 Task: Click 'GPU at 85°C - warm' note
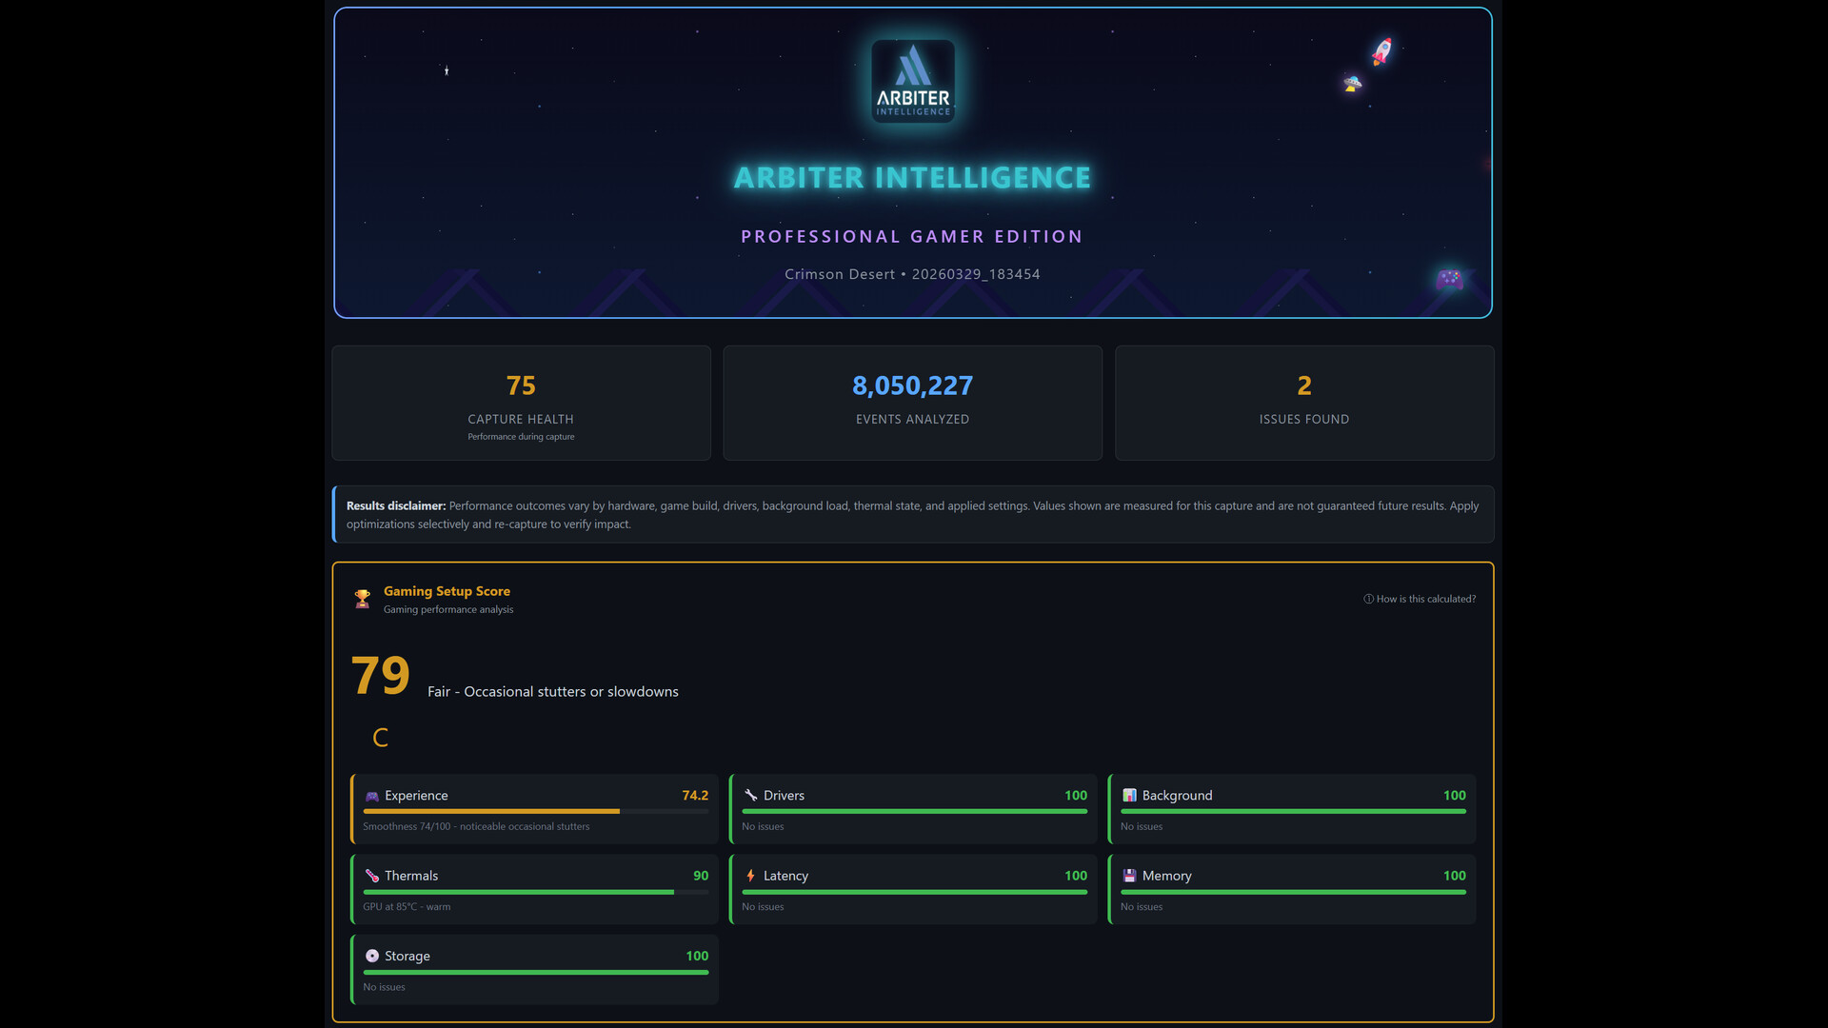pyautogui.click(x=407, y=907)
